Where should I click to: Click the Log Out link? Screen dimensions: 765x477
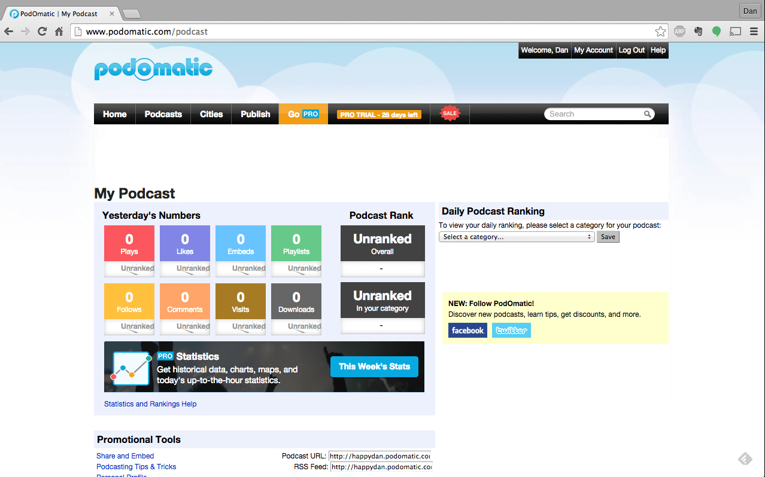click(x=632, y=50)
